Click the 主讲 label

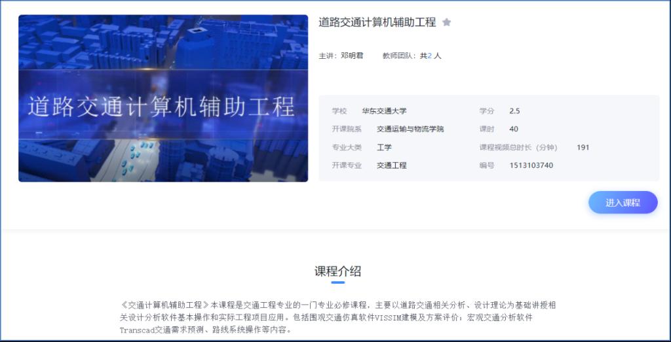(x=327, y=56)
